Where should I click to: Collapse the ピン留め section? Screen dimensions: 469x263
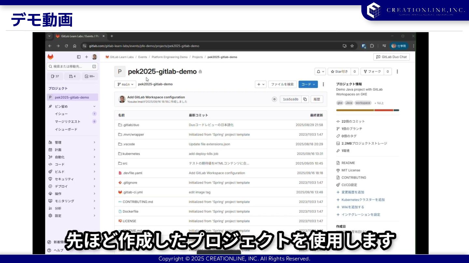click(94, 106)
